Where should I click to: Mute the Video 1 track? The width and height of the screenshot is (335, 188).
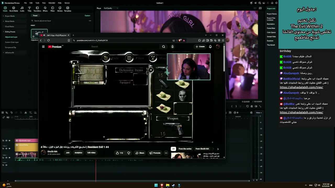6,158
